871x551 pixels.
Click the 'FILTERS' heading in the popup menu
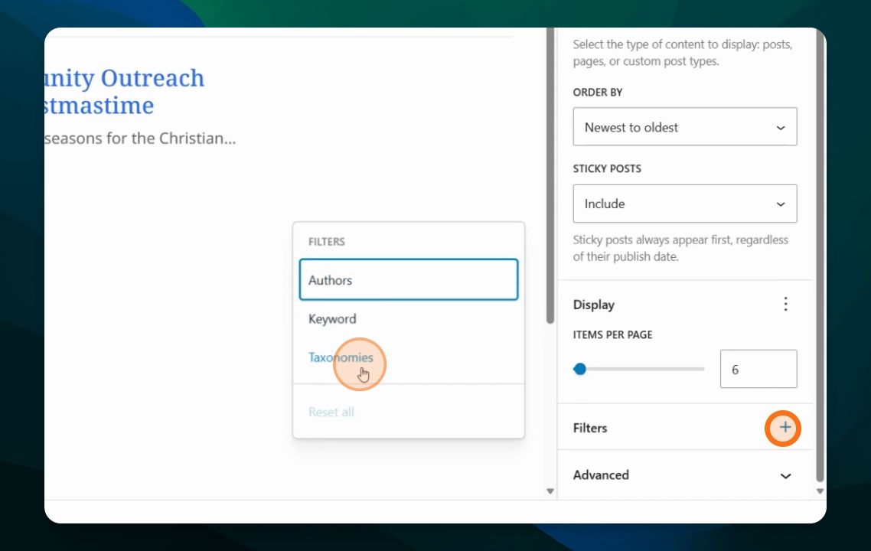(x=327, y=242)
